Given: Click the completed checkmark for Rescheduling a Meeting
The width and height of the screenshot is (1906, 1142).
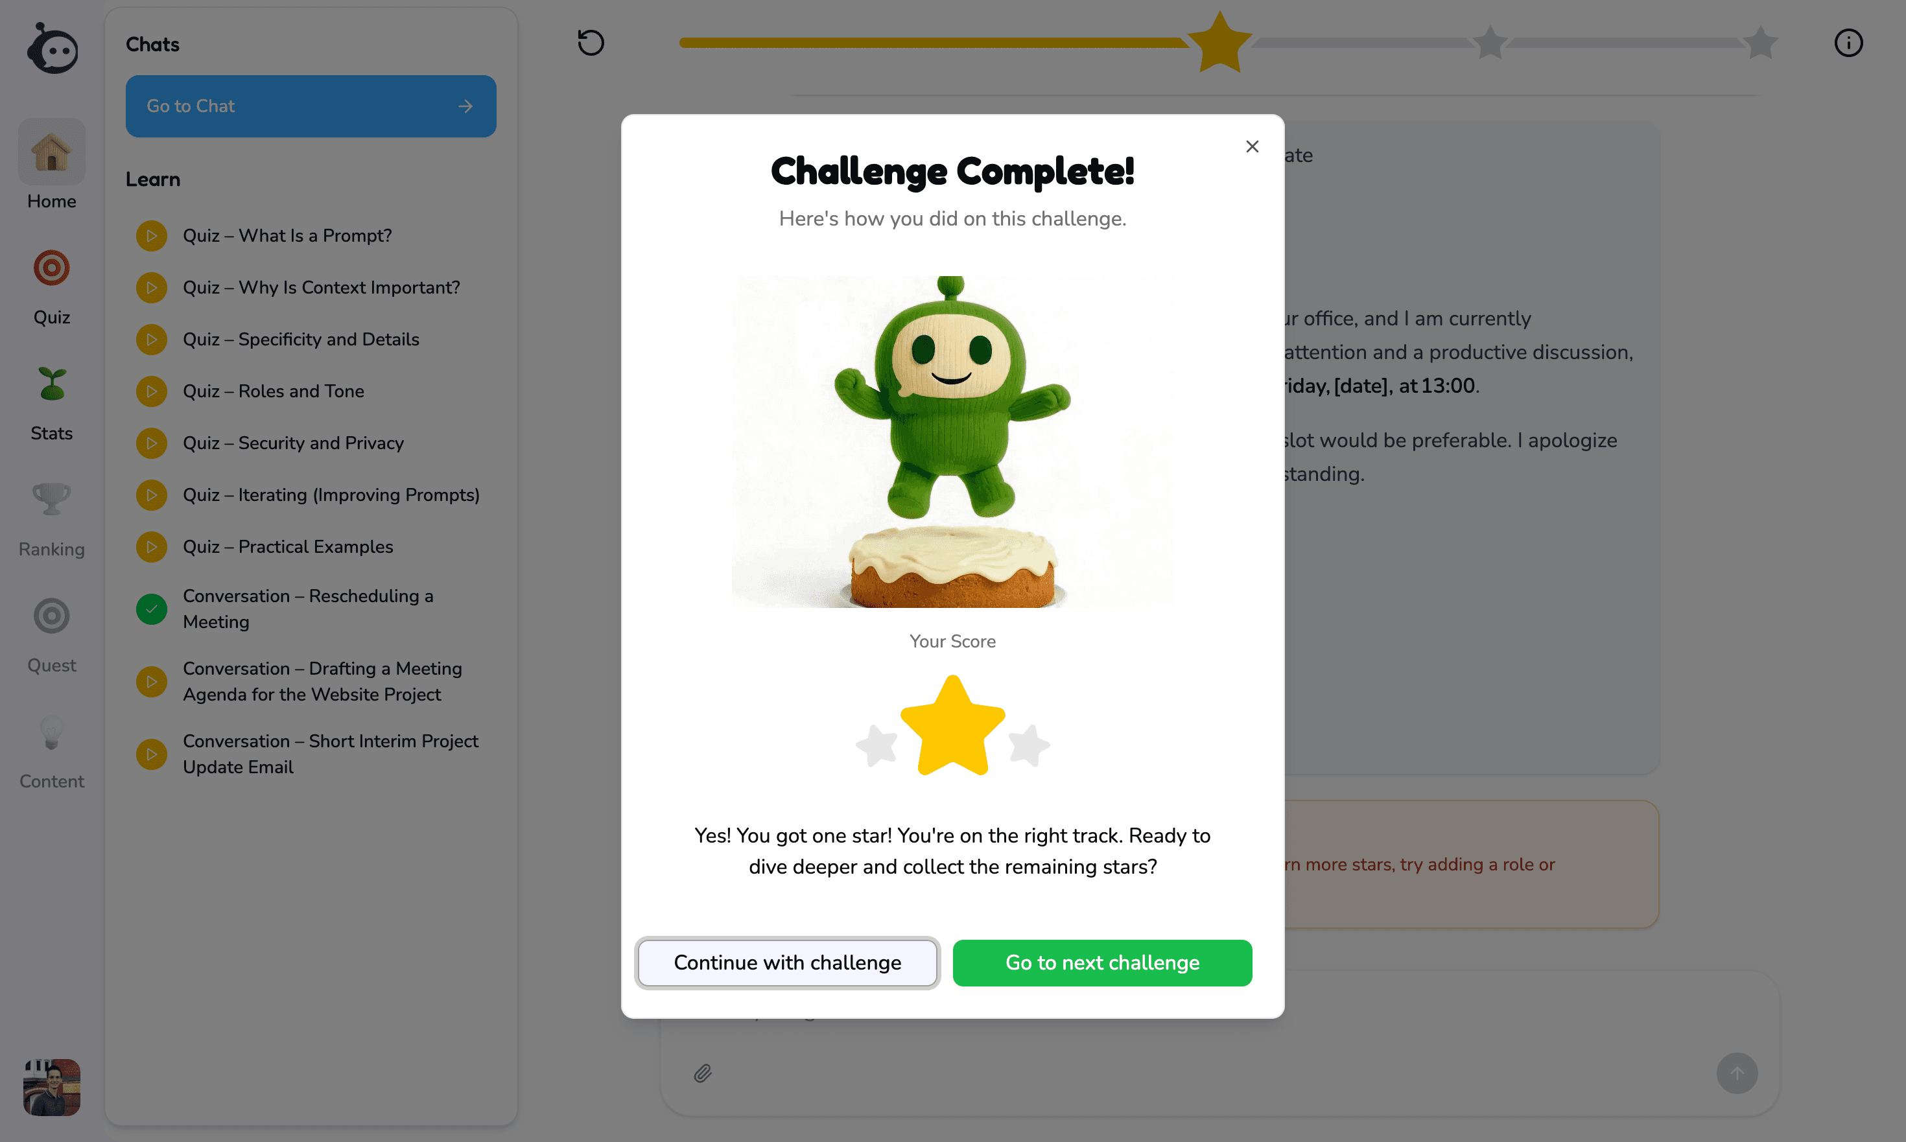Looking at the screenshot, I should point(152,609).
